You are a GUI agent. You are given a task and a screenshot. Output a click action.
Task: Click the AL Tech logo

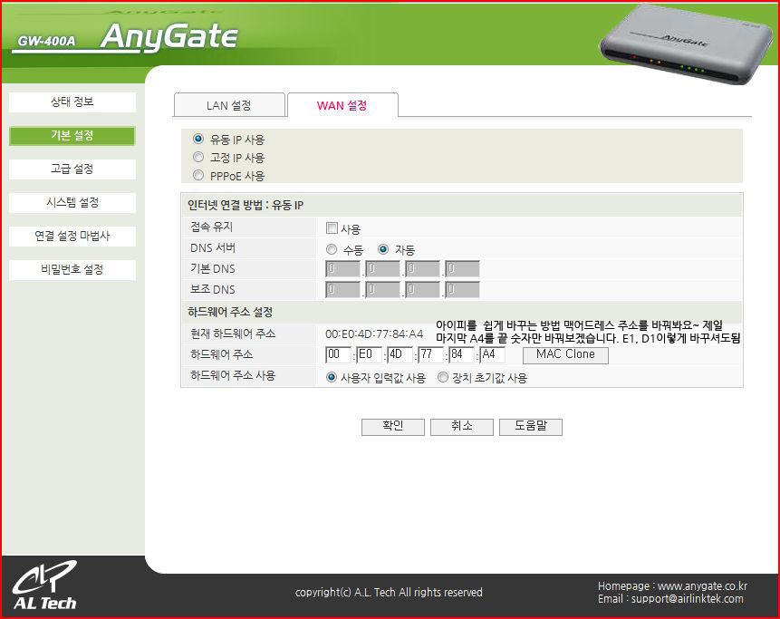[44, 585]
